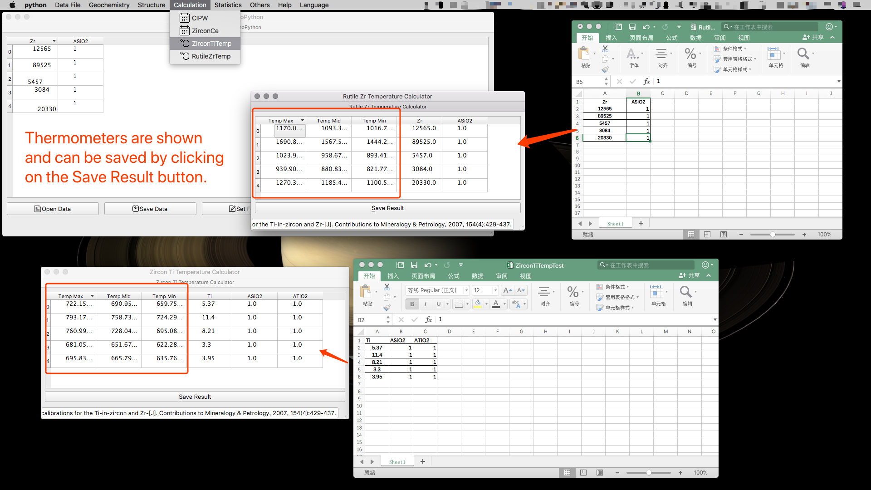Open the Statistics menu in the menu bar
871x490 pixels.
point(228,5)
